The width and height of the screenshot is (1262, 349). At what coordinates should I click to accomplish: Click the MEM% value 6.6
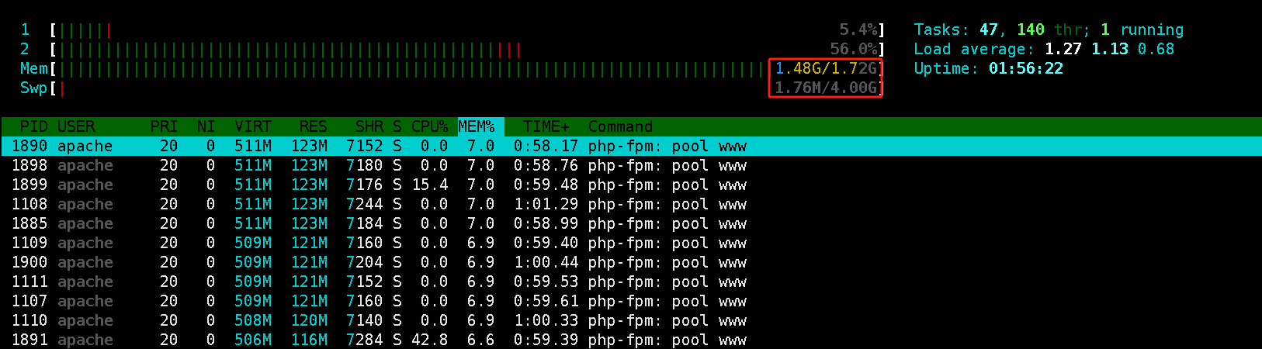click(481, 340)
